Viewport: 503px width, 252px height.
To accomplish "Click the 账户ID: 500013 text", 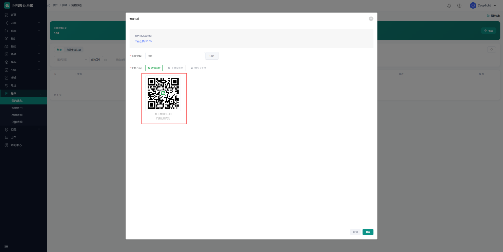I will pyautogui.click(x=143, y=36).
